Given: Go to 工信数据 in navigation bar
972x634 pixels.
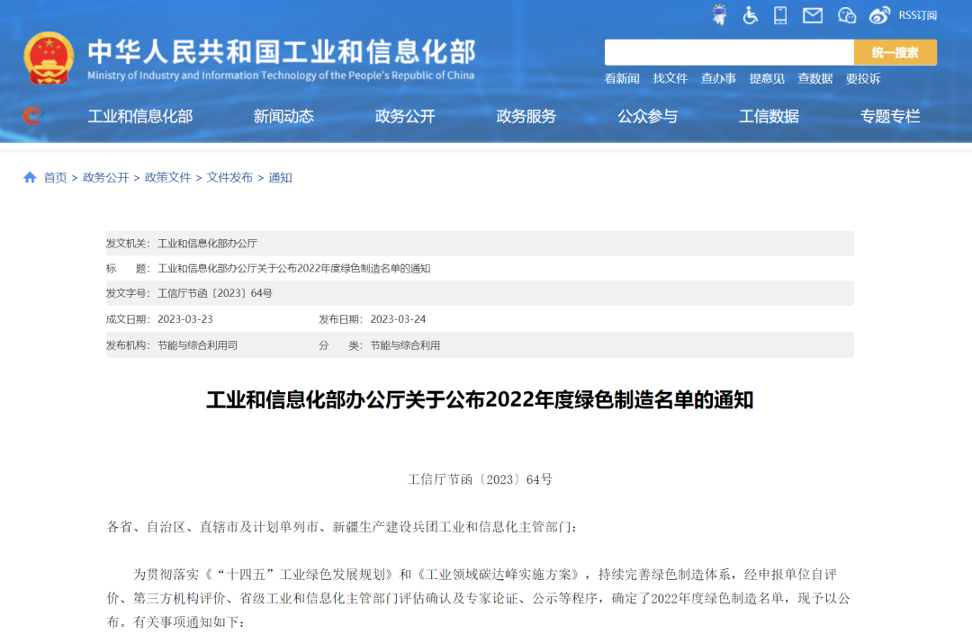Looking at the screenshot, I should coord(769,116).
